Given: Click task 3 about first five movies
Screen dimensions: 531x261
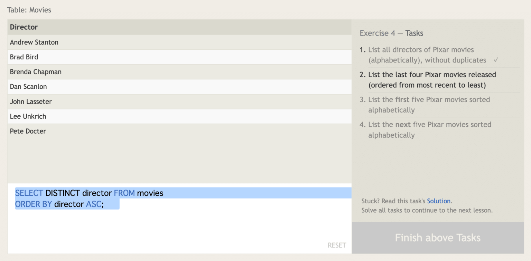Looking at the screenshot, I should pos(429,105).
